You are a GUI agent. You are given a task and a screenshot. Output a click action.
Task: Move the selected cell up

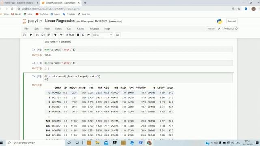pos(55,35)
